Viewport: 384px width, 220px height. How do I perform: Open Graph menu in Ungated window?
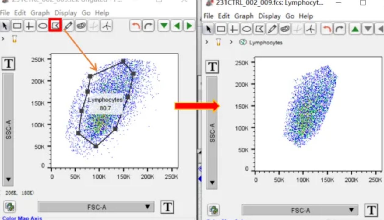click(x=40, y=13)
